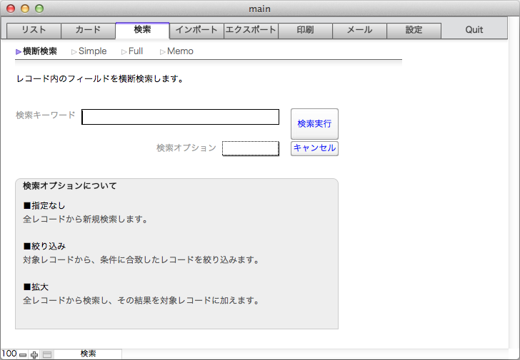This screenshot has width=520, height=360.
Task: Open the 検索オプション dropdown field
Action: 250,148
